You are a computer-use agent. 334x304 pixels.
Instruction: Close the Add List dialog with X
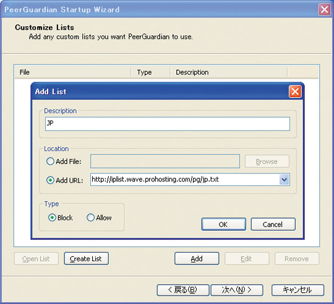[295, 92]
